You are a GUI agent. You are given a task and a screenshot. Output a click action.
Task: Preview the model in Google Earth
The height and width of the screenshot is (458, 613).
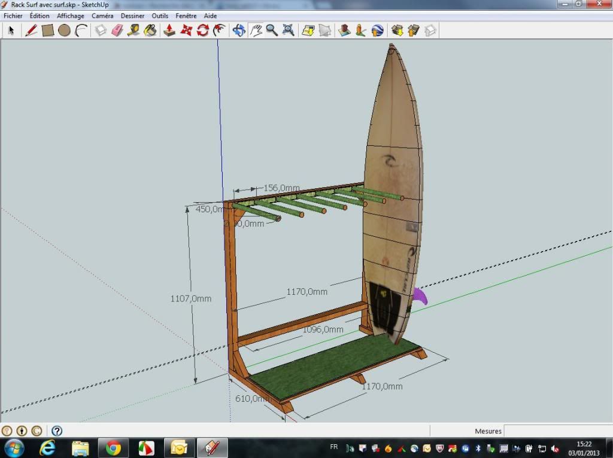coord(377,30)
